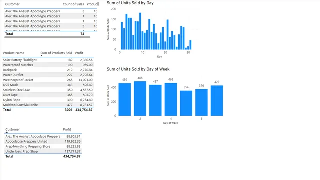Click the tallest bar in the Day chart

140,31
